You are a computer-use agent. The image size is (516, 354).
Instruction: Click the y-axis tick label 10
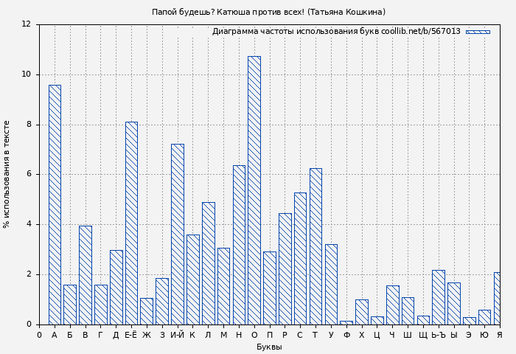pyautogui.click(x=27, y=74)
